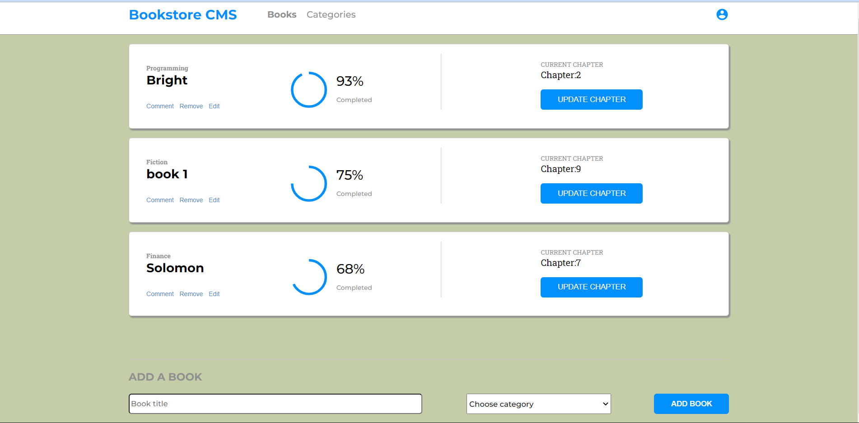Image resolution: width=859 pixels, height=423 pixels.
Task: Update chapter for book 1
Action: pyautogui.click(x=592, y=193)
